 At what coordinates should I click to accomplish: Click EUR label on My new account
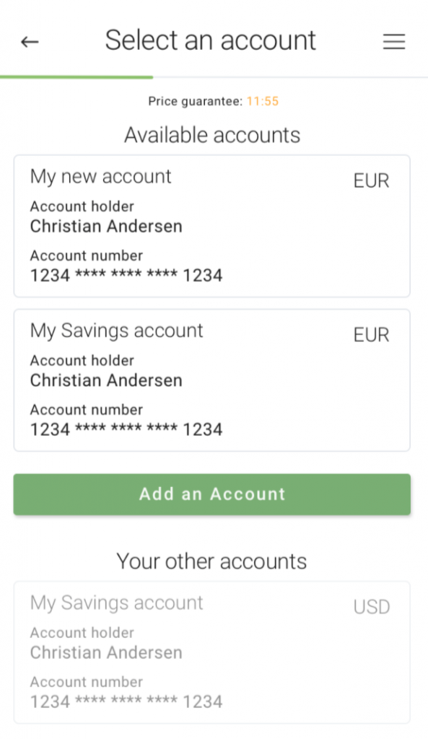(x=372, y=181)
